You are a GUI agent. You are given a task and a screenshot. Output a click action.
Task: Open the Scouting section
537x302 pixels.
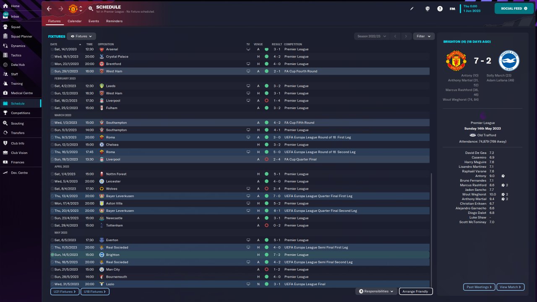click(21, 123)
